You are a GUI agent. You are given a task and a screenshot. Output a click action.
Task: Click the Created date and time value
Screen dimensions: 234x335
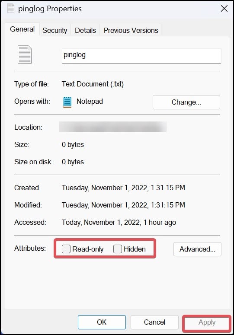(123, 188)
